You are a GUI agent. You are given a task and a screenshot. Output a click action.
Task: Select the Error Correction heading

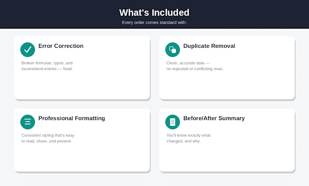pos(61,46)
